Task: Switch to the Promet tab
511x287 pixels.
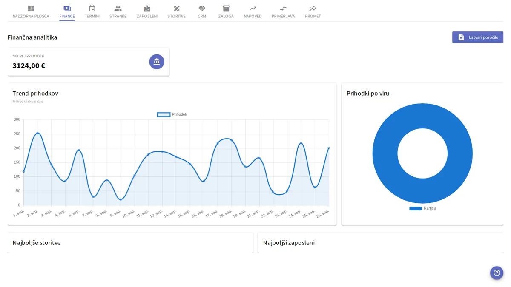Action: (313, 12)
